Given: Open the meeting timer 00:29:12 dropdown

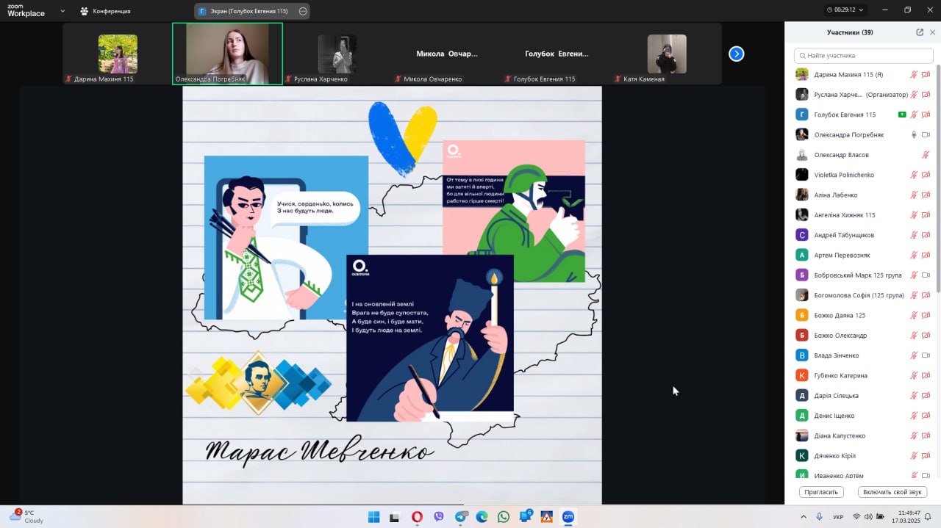Looking at the screenshot, I should (845, 10).
